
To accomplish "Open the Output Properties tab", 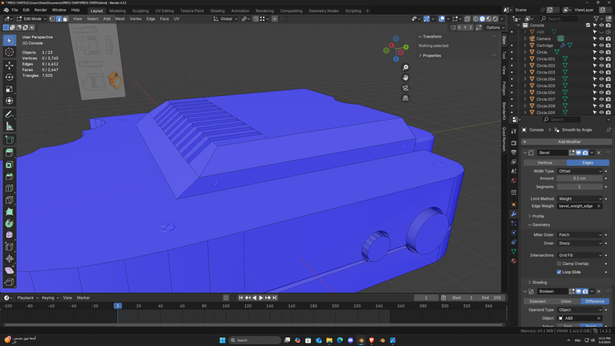I will click(x=513, y=153).
